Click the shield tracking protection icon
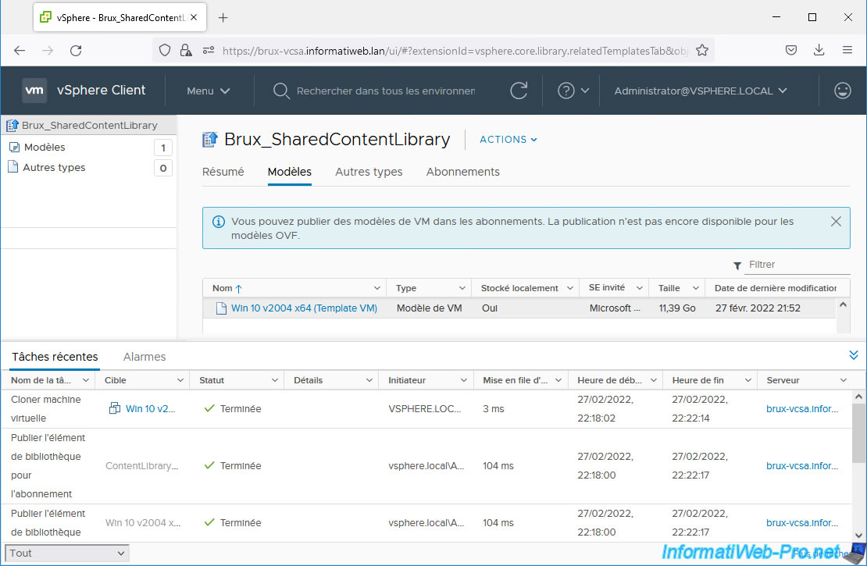 point(165,51)
